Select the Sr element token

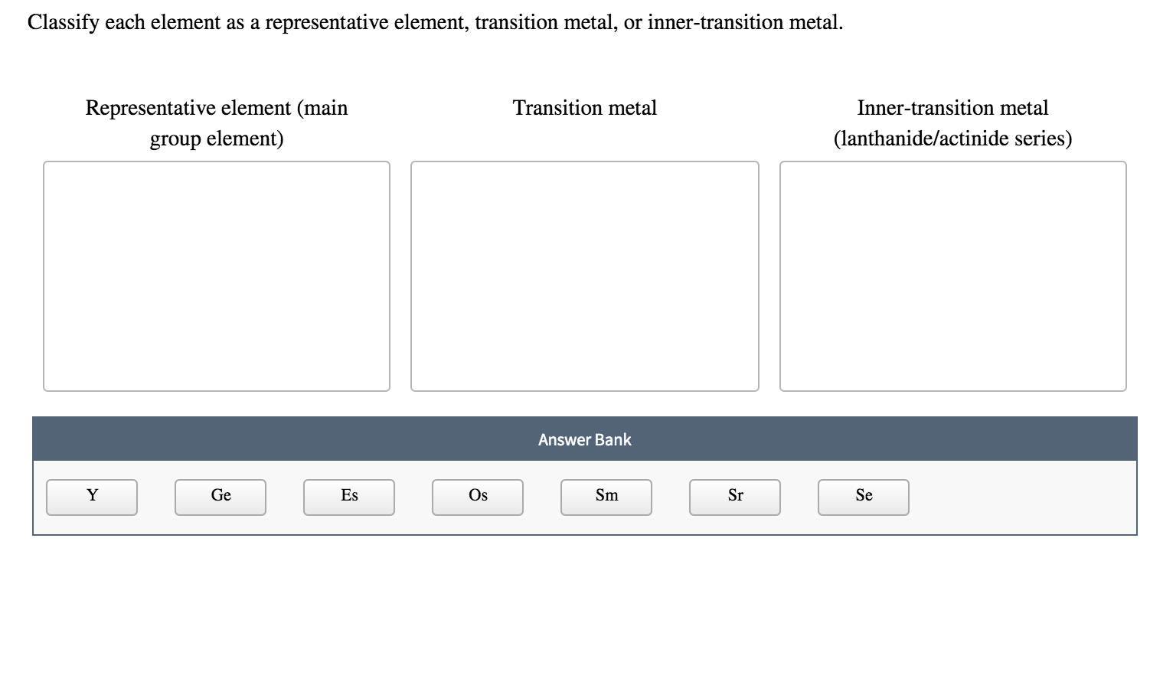[x=734, y=496]
